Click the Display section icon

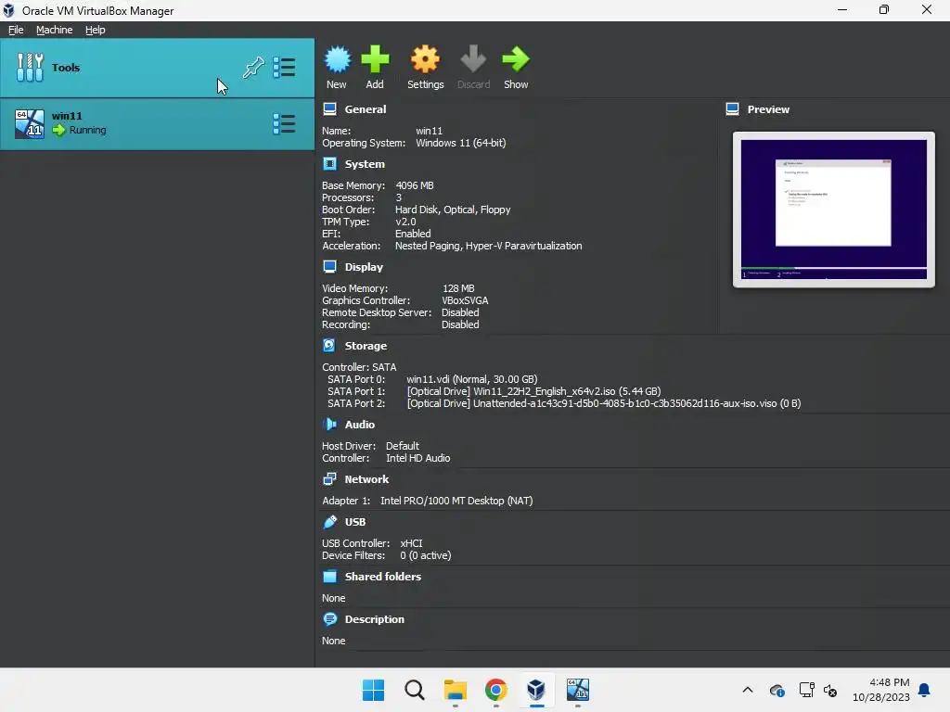[329, 266]
